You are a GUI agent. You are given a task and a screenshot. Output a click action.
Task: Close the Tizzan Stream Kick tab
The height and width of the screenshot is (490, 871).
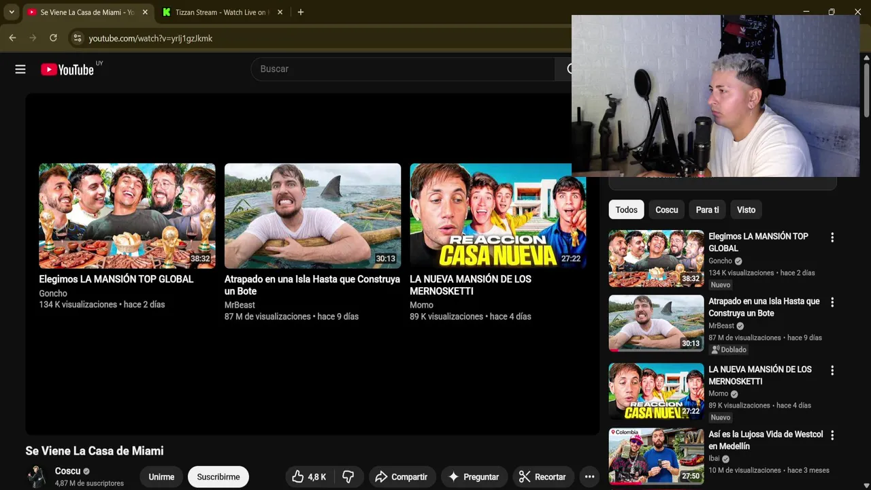(280, 12)
